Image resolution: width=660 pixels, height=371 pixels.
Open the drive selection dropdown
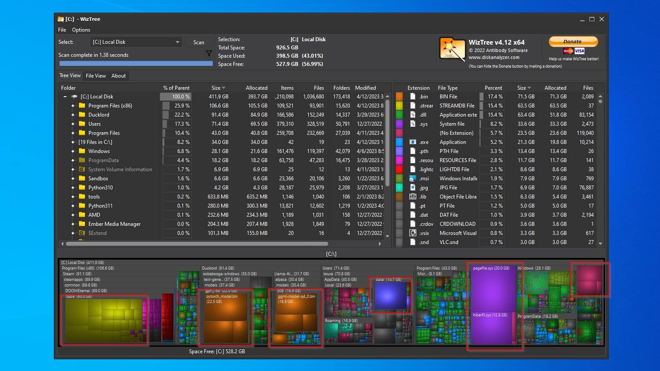[x=136, y=42]
